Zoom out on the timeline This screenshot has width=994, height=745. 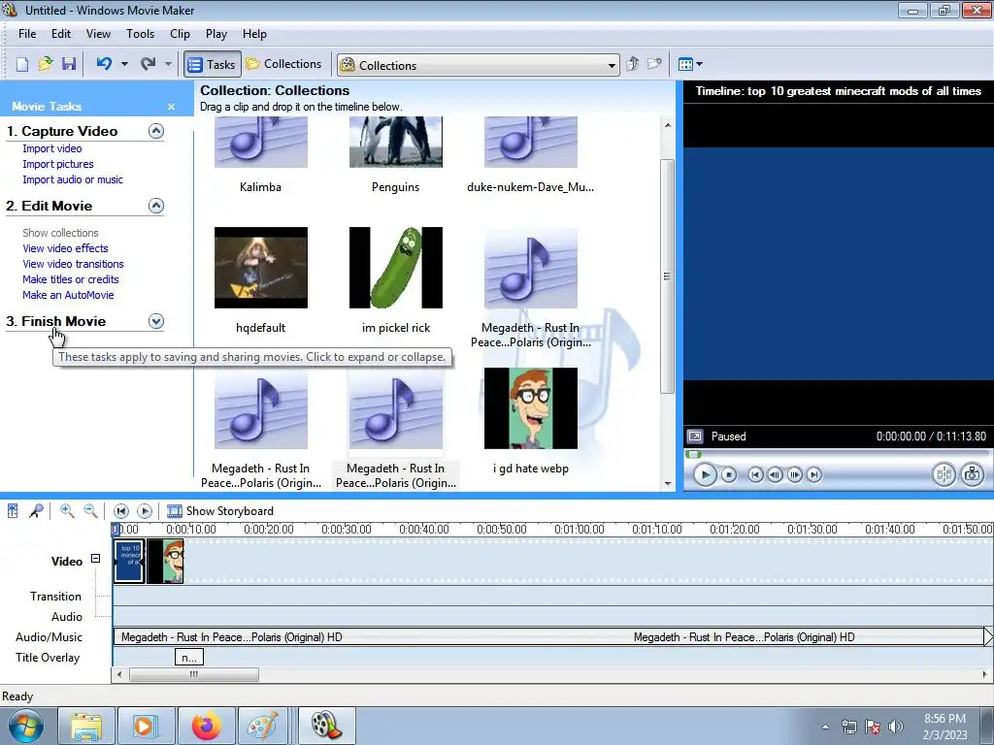pyautogui.click(x=90, y=510)
